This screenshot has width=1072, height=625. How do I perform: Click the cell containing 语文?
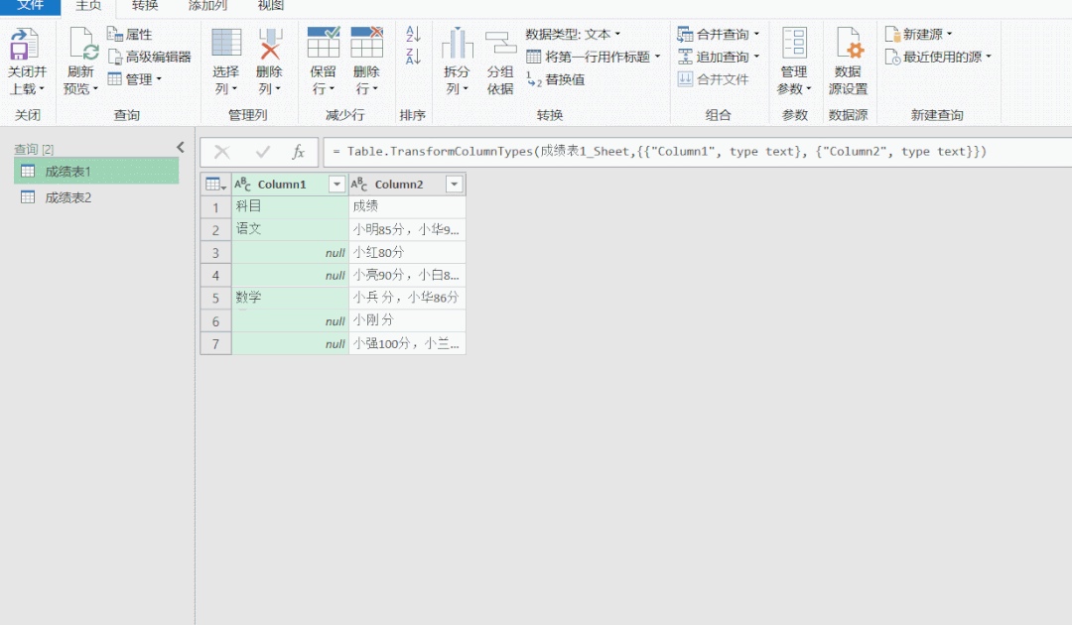(290, 229)
